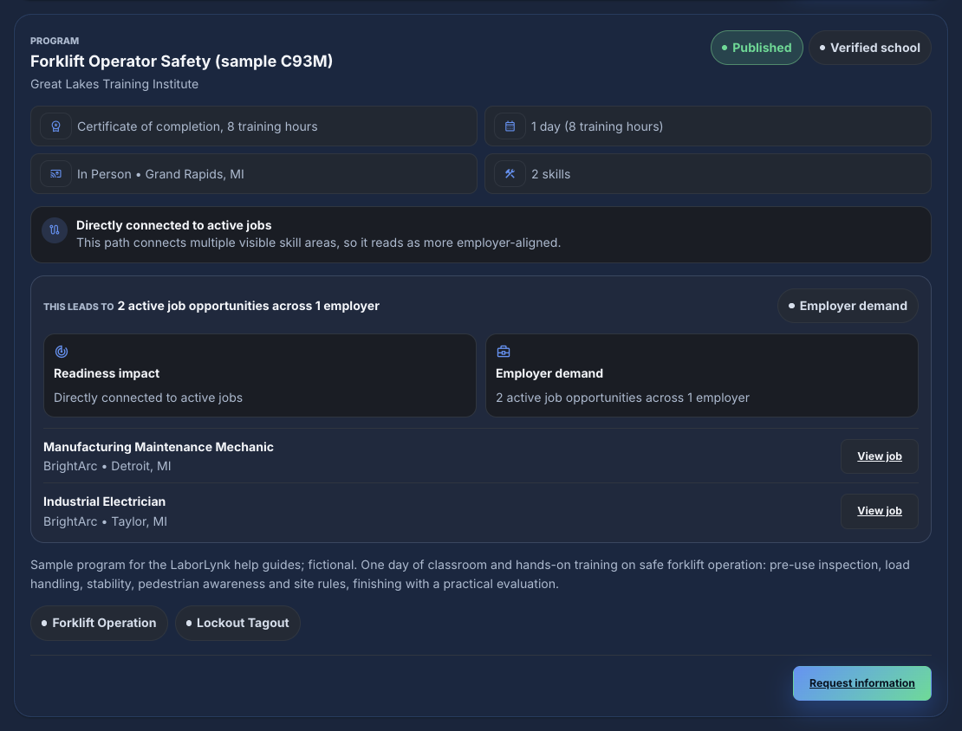
Task: View job for Manufacturing Maintenance Mechanic
Action: point(879,456)
